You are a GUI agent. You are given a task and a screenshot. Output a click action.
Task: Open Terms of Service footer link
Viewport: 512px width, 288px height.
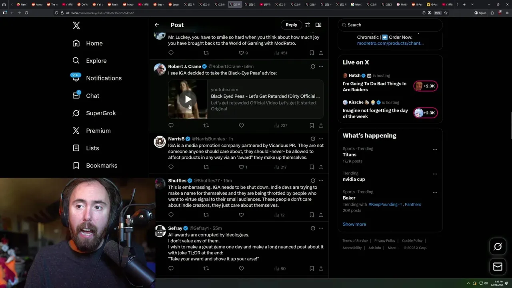tap(355, 241)
